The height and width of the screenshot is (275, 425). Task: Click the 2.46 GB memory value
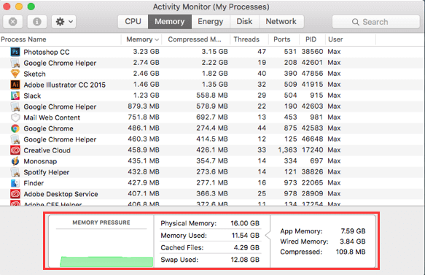pos(146,73)
